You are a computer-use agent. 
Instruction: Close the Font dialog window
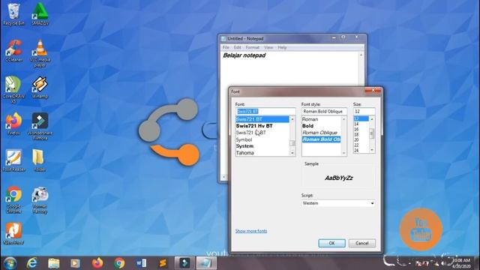click(x=373, y=90)
